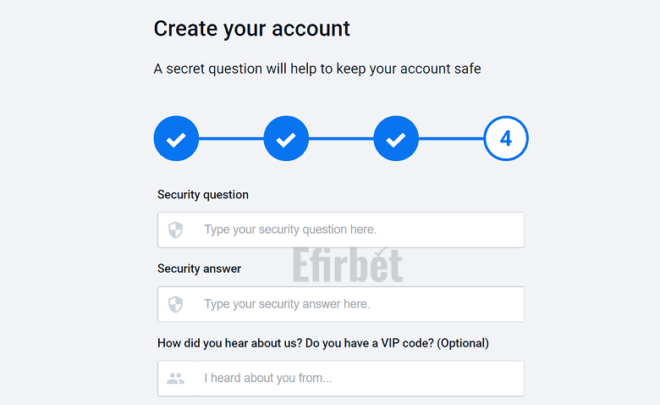Focus the Security answer input field

341,304
